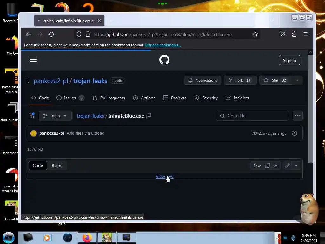Open the extensions puzzle icon
The height and width of the screenshot is (244, 325).
(294, 34)
